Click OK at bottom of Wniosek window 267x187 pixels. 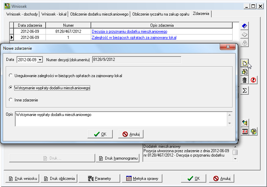(194, 179)
